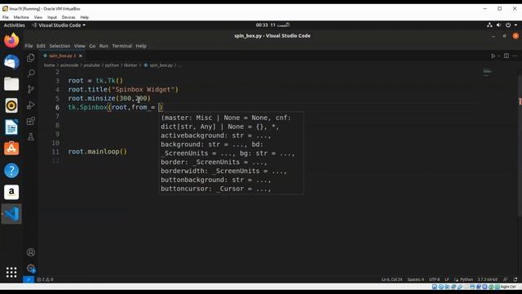Launch Rhythmbox from the dock
Screen dimensions: 522x294
11,105
